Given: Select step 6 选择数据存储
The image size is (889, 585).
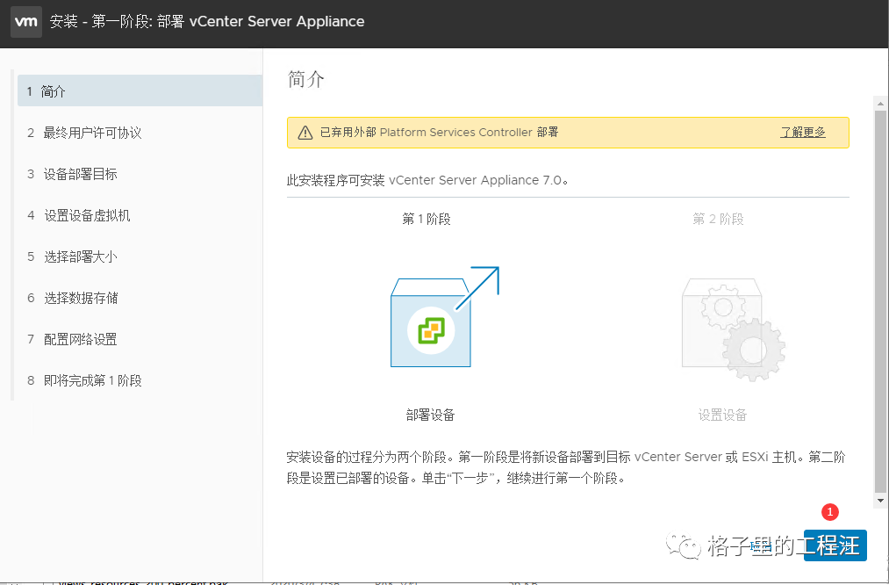Looking at the screenshot, I should pos(140,298).
